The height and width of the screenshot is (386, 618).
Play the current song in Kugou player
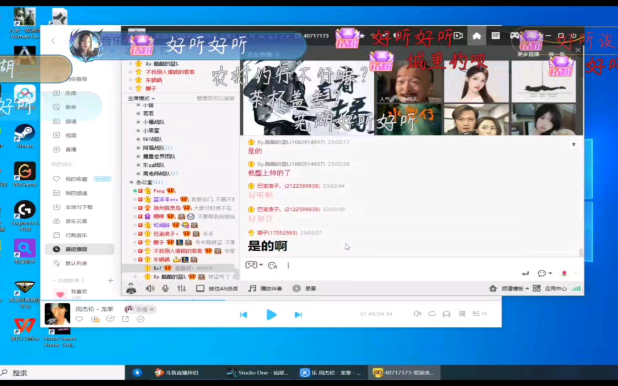click(271, 315)
